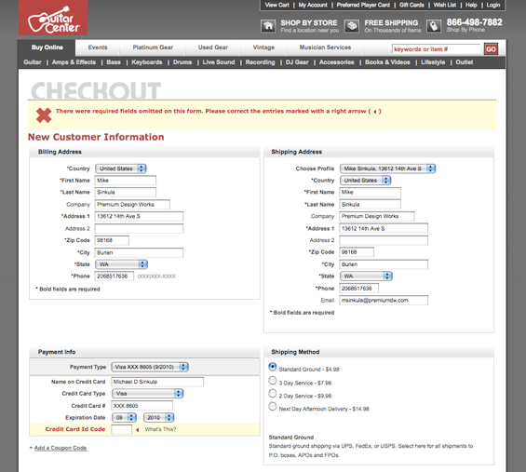The width and height of the screenshot is (526, 472).
Task: Click the Free Shipping box icon
Action: [x=352, y=26]
